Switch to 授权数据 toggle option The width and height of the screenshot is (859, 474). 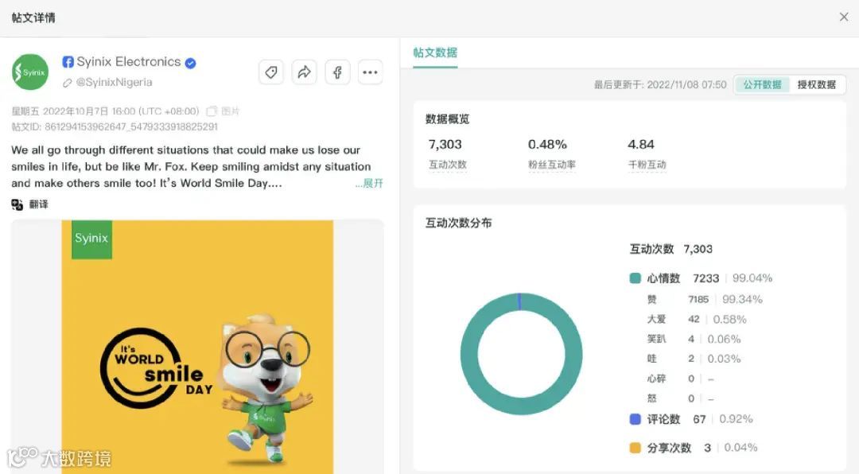(816, 84)
